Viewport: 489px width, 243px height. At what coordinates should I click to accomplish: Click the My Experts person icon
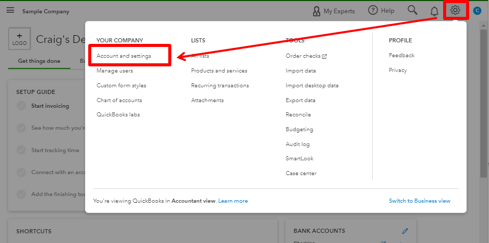click(x=316, y=11)
